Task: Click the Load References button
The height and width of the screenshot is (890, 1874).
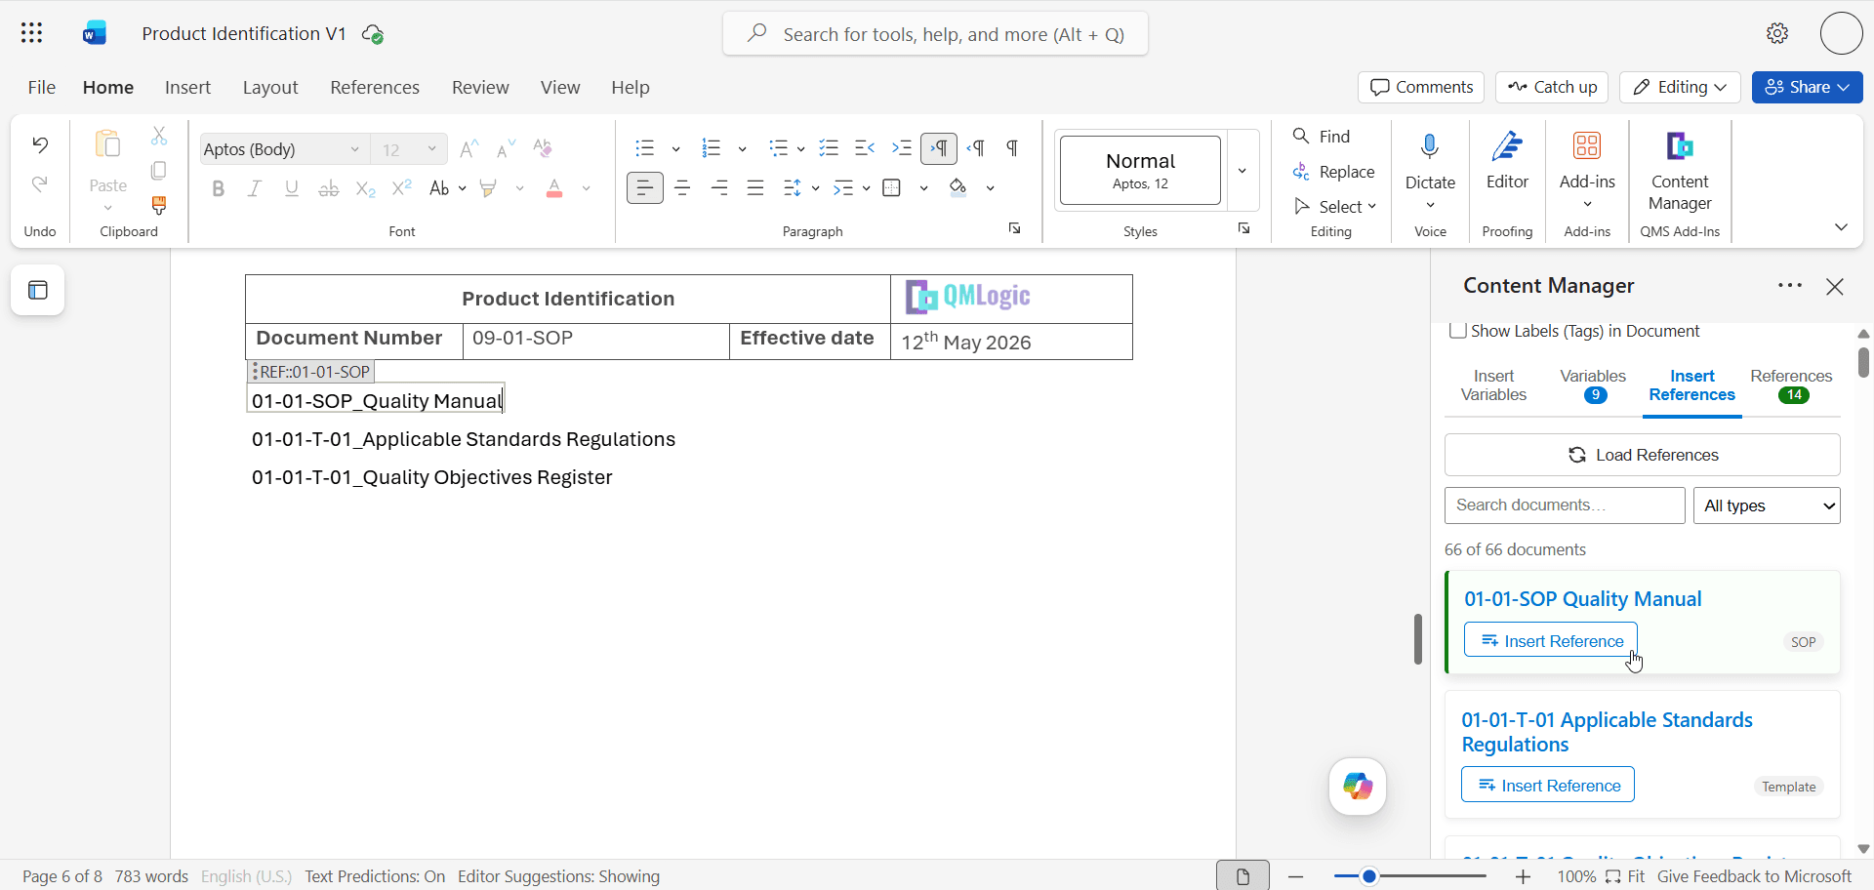Action: coord(1643,455)
